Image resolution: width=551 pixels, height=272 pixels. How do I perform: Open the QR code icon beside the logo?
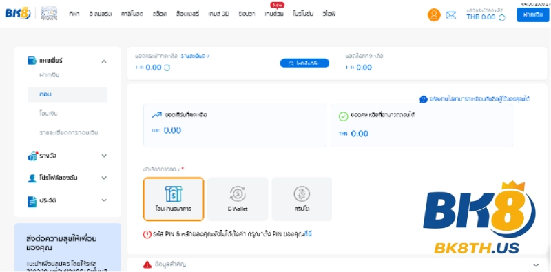point(49,14)
